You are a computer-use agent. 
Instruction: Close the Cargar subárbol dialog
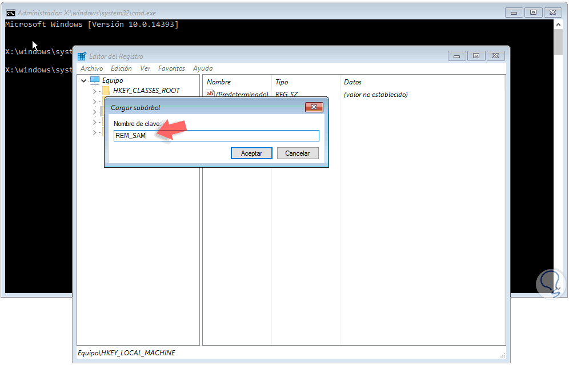pyautogui.click(x=314, y=107)
